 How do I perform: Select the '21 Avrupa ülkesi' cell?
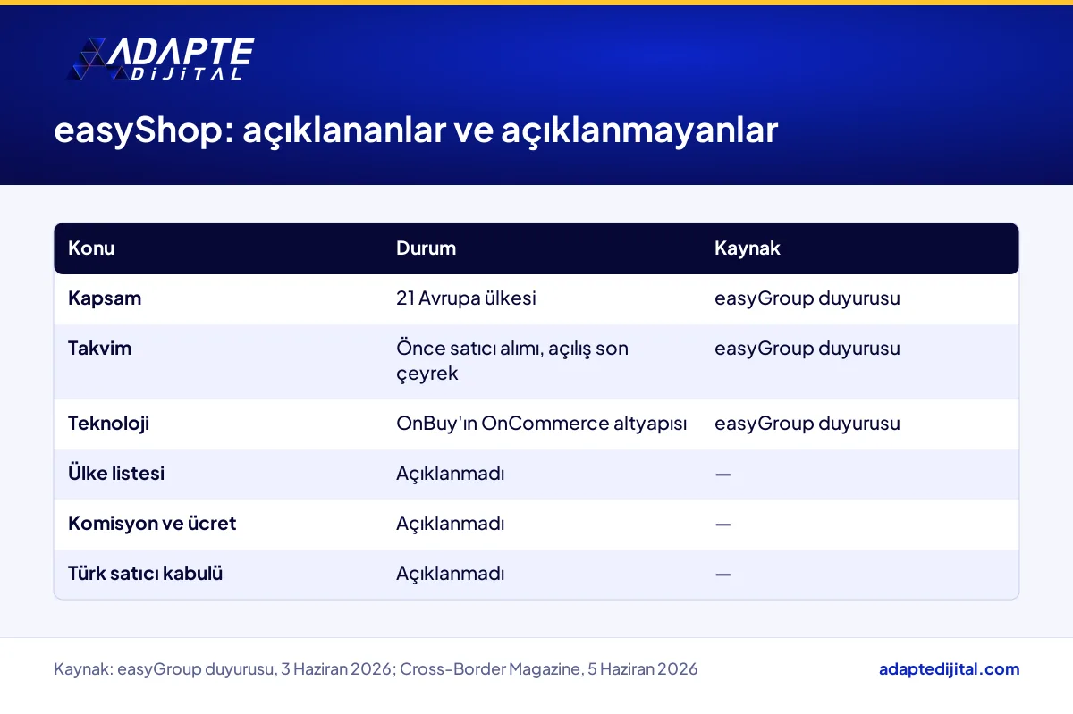point(466,298)
